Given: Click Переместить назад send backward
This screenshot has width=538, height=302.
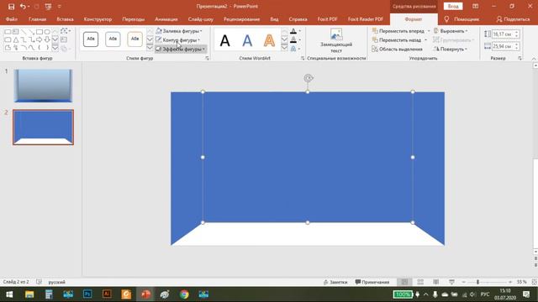Looking at the screenshot, I should (x=397, y=40).
